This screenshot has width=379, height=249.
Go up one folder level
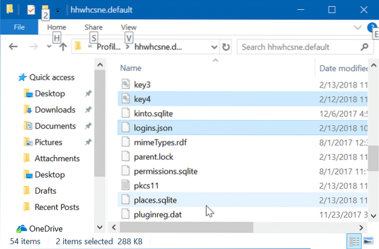point(63,47)
